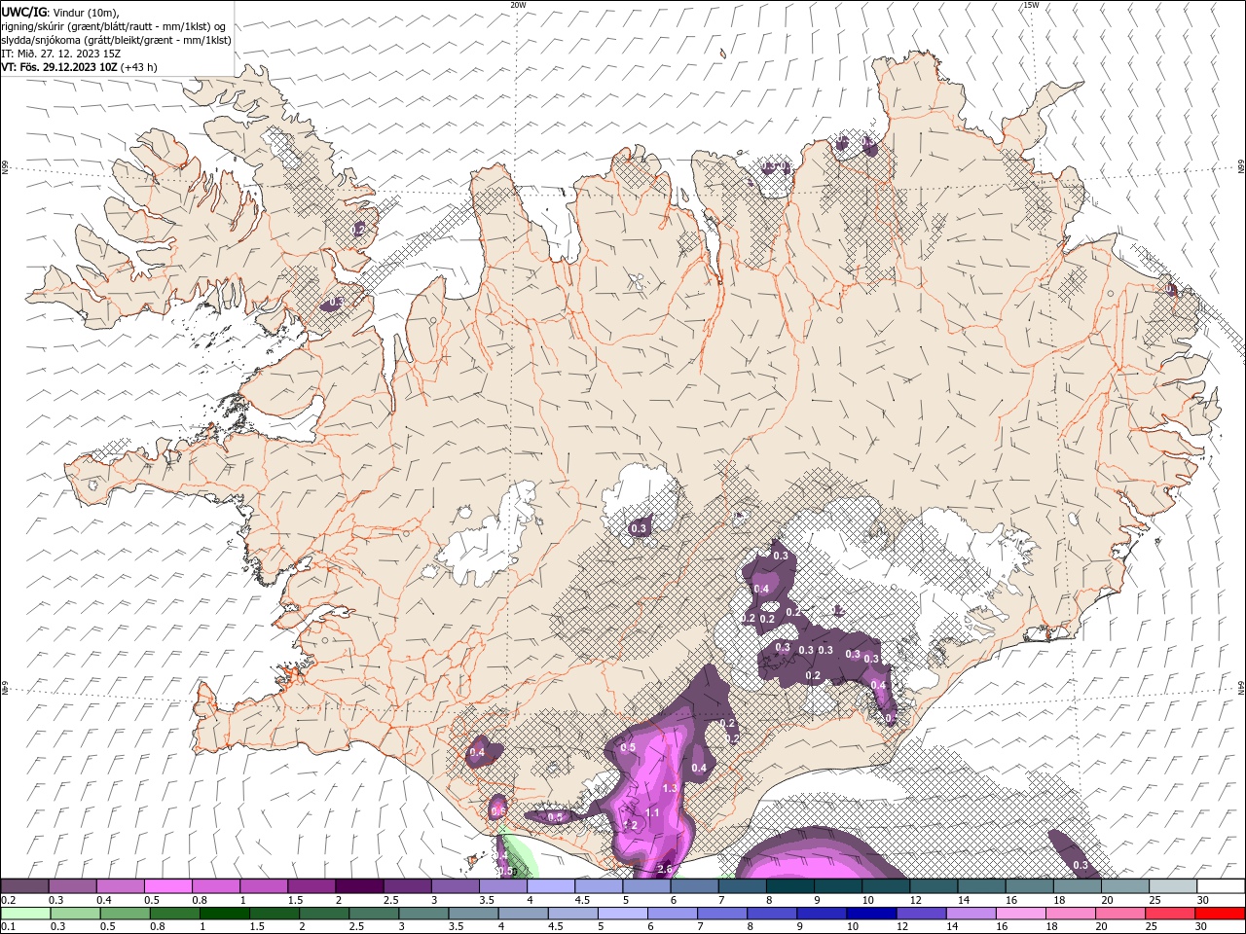1246x934 pixels.
Task: Click the 'UWC/IG: Vindur (10m),' title text
Action: [x=60, y=12]
